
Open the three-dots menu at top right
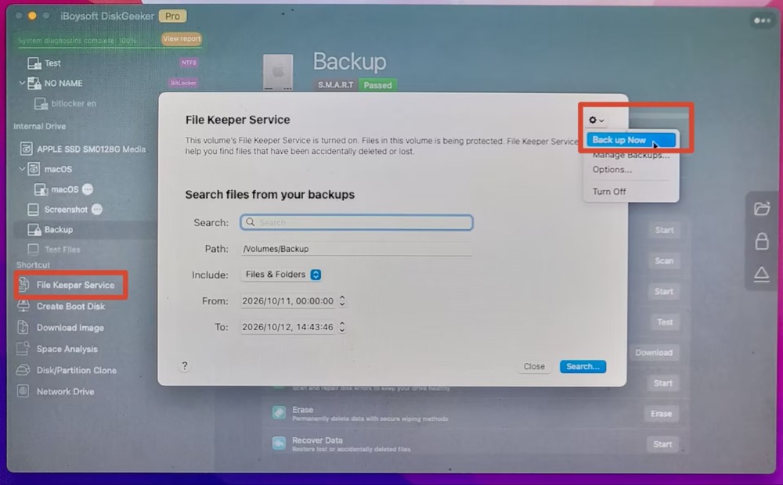[x=762, y=20]
